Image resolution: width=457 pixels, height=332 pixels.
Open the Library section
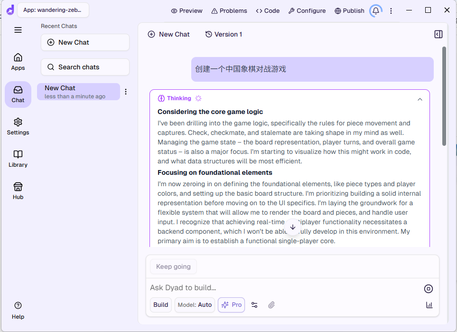18,159
